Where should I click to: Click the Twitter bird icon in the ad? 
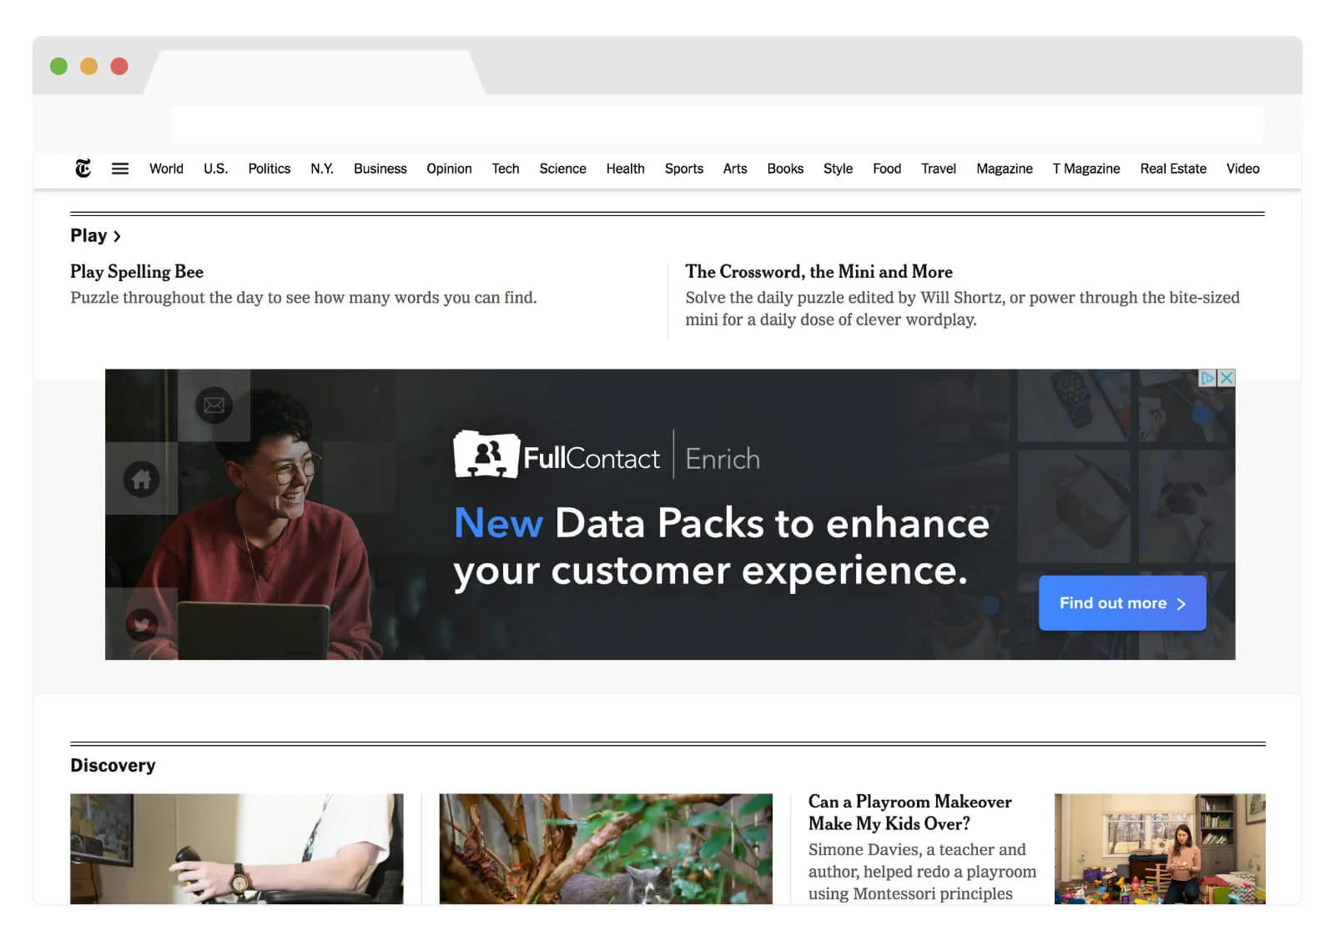[142, 624]
